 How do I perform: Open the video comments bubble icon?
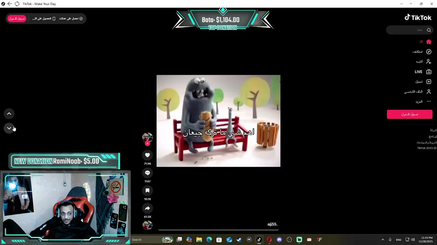(147, 173)
